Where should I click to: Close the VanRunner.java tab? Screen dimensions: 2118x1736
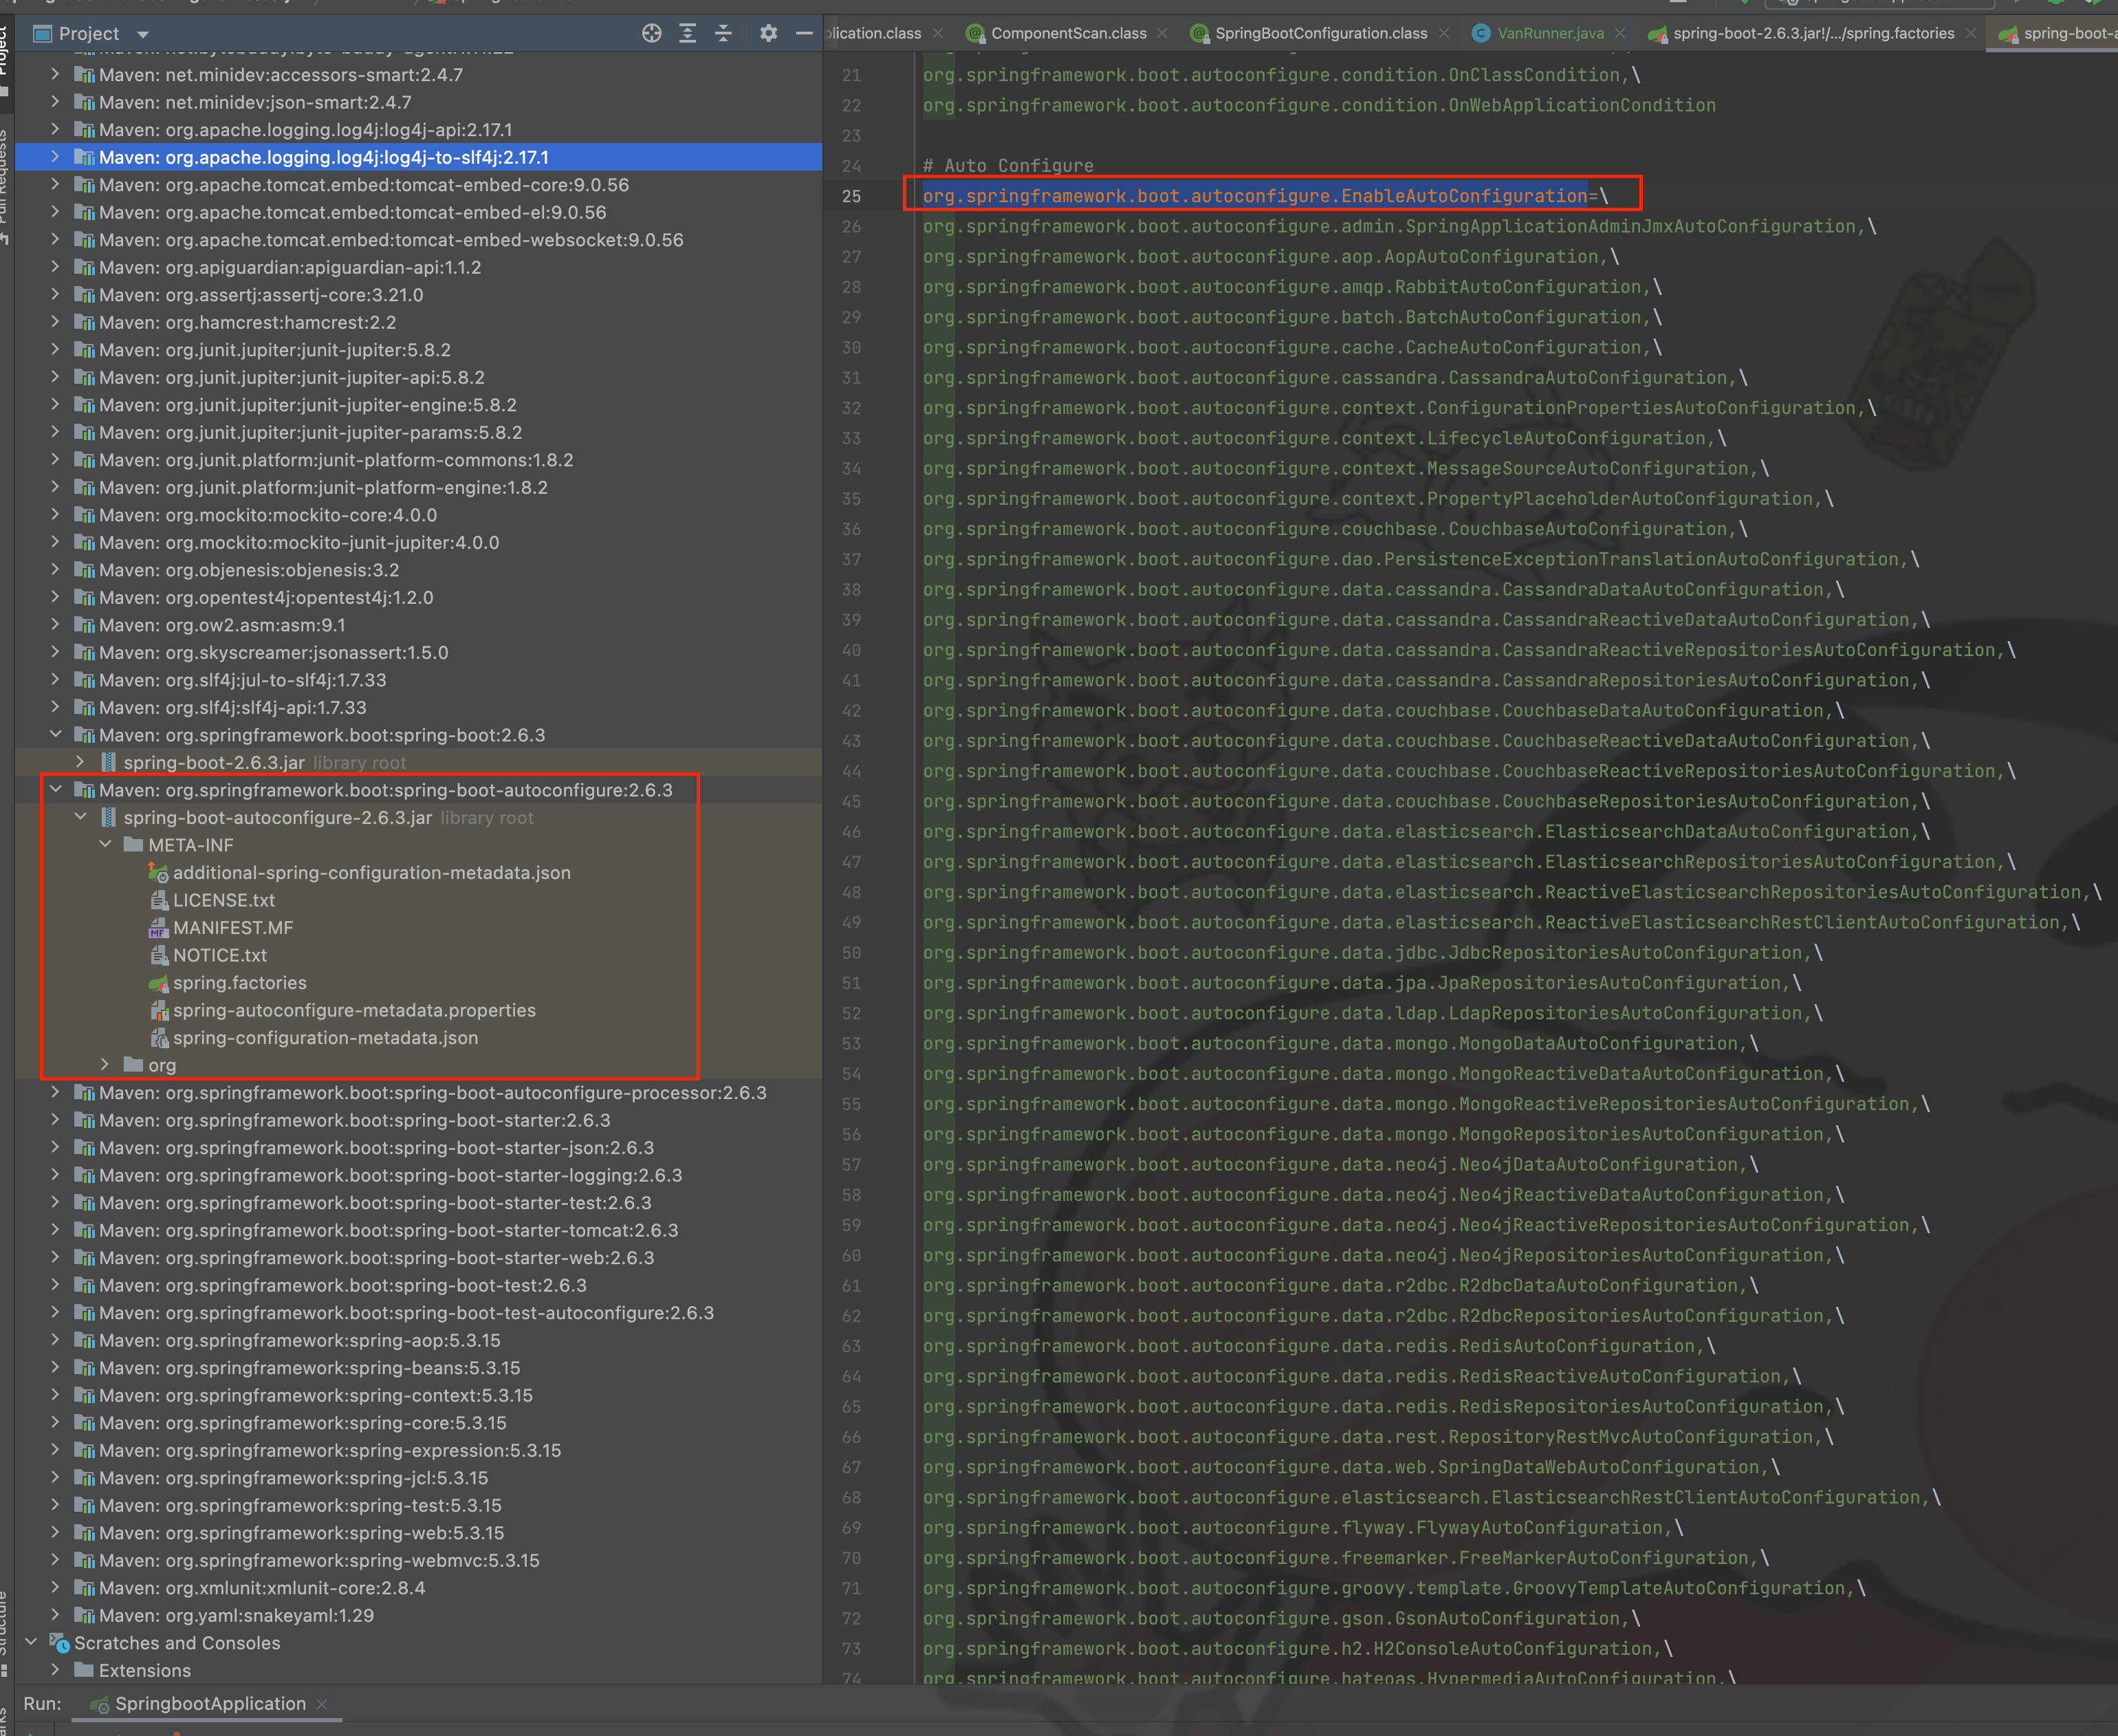[x=1620, y=33]
